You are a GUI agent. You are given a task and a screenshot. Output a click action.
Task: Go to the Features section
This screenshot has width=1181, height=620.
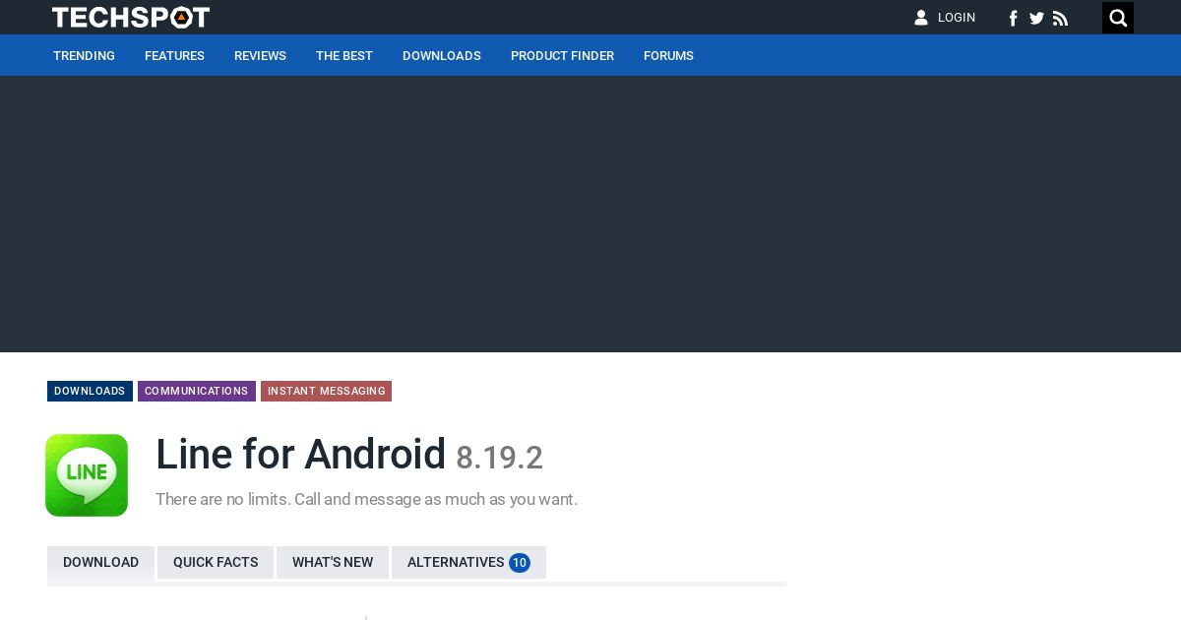click(x=174, y=56)
